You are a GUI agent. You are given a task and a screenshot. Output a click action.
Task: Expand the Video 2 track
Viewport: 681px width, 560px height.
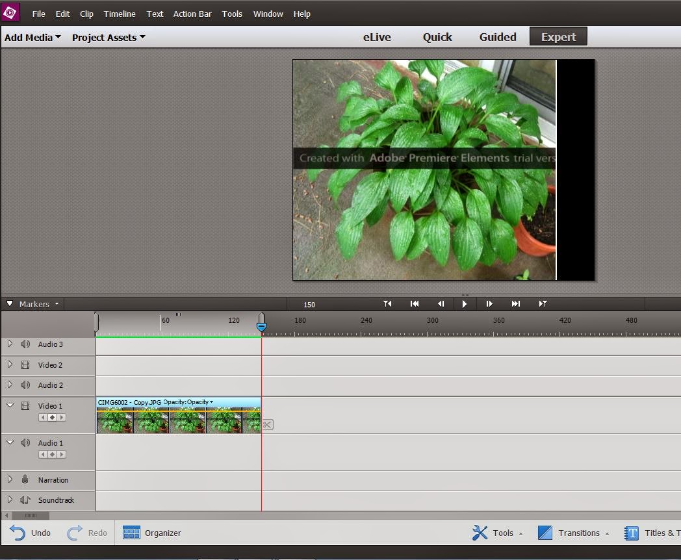pyautogui.click(x=10, y=364)
